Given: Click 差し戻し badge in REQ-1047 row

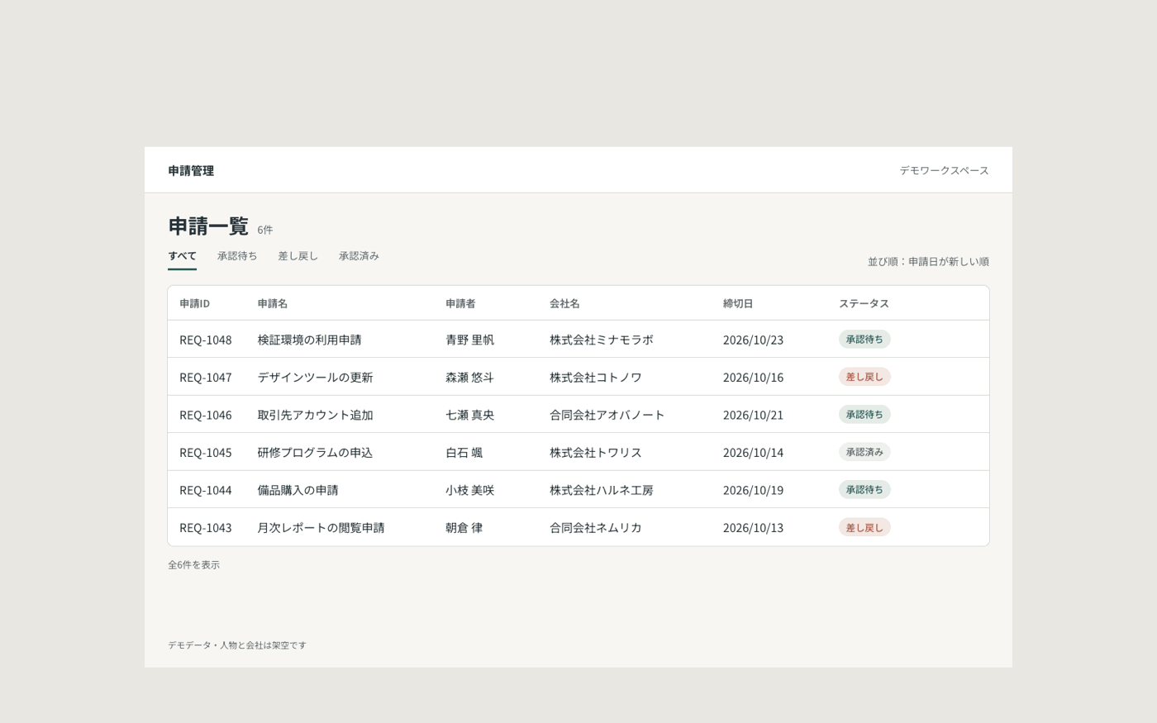Looking at the screenshot, I should (x=864, y=377).
